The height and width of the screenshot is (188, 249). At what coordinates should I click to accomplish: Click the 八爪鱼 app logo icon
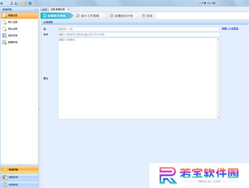2,3
